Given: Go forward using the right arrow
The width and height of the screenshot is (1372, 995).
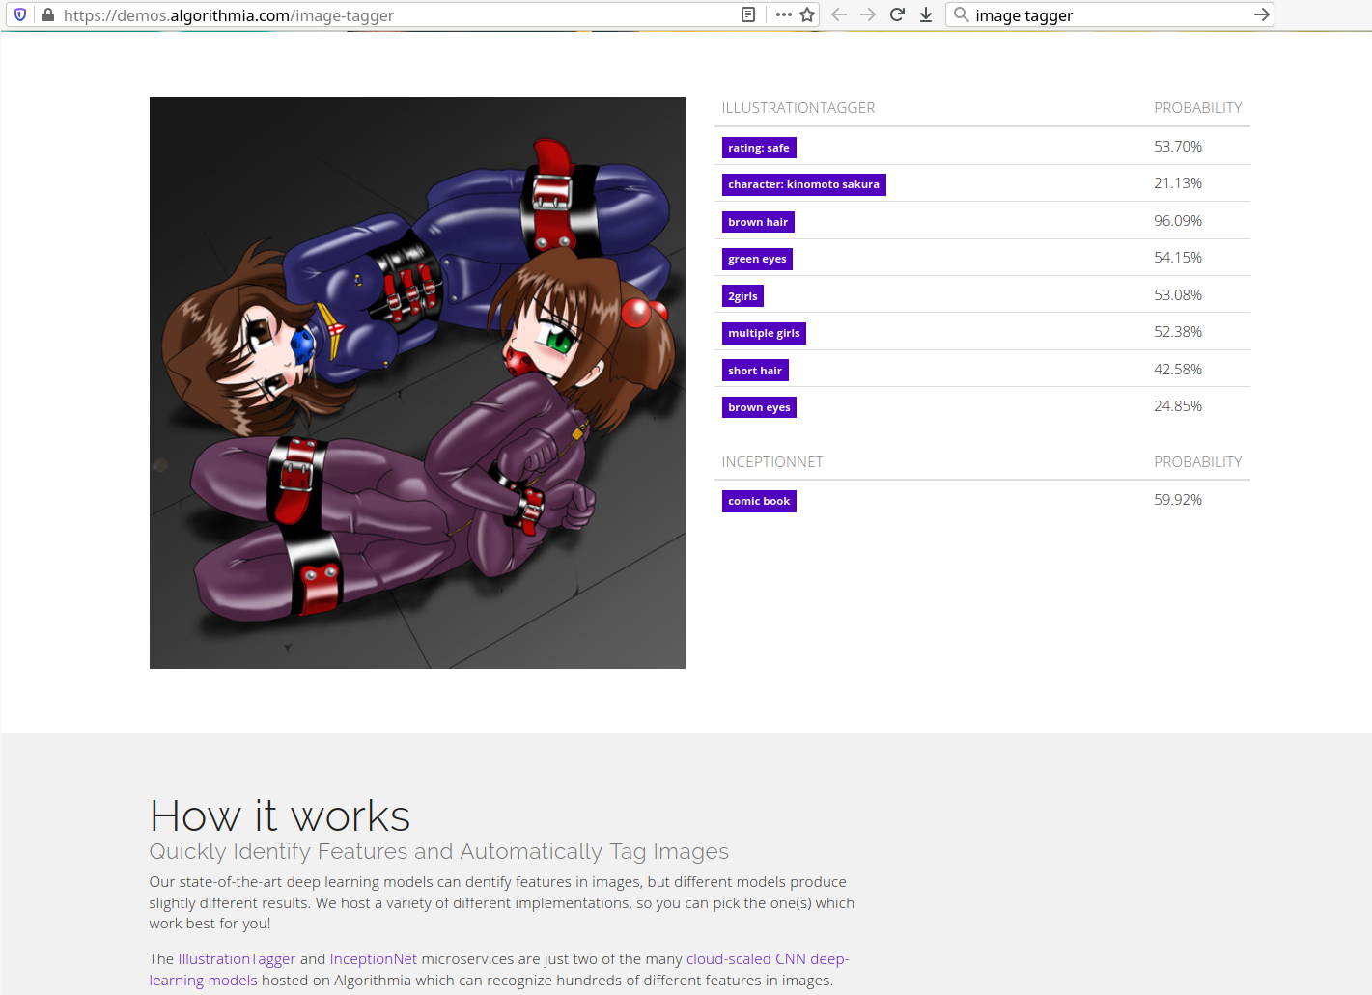Looking at the screenshot, I should coord(868,14).
